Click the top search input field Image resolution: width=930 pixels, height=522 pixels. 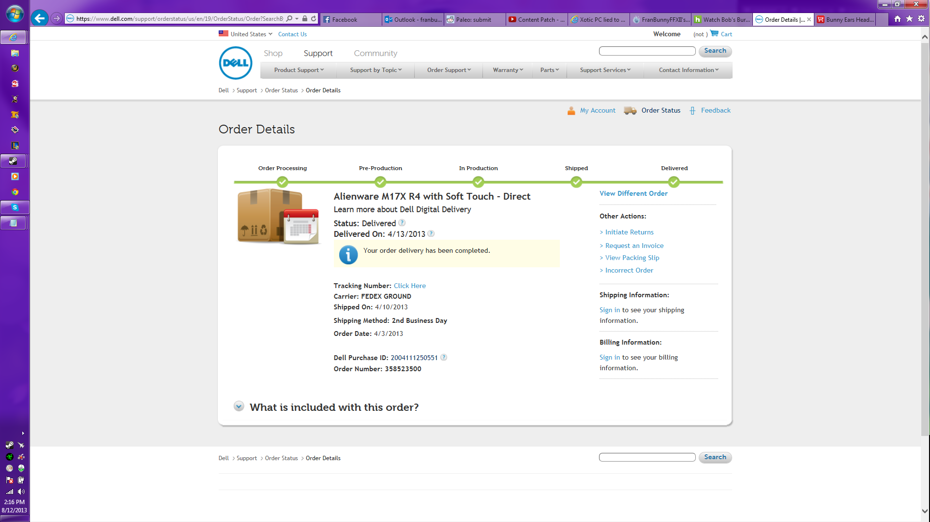(647, 51)
